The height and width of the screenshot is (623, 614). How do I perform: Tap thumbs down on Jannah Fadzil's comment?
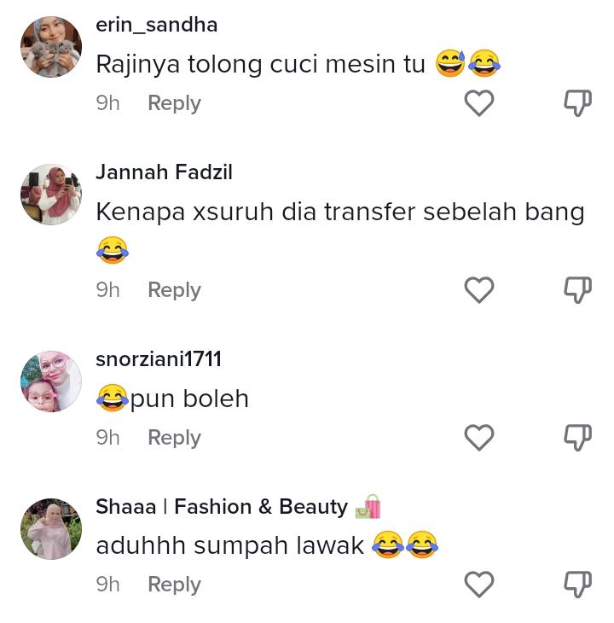(578, 290)
